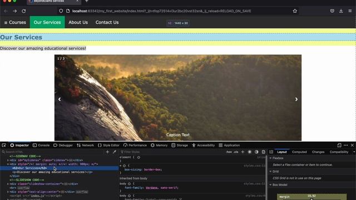
Task: Click the Search HTML field
Action: 53,152
